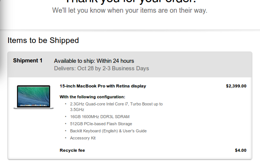Screen dimensions: 260x163
Task: Click the MacBook screen wallpaper in the thumbnail
Action: coord(34,95)
